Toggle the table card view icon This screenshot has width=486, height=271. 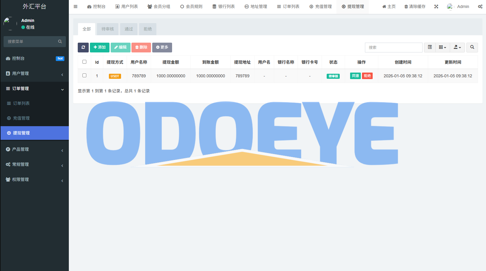pos(430,47)
